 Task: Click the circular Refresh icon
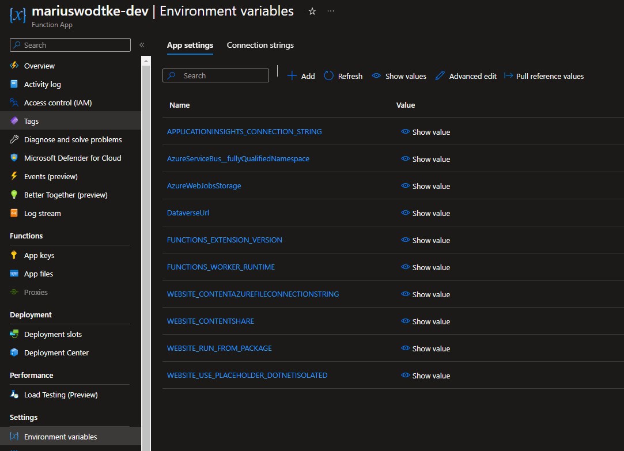click(x=328, y=75)
